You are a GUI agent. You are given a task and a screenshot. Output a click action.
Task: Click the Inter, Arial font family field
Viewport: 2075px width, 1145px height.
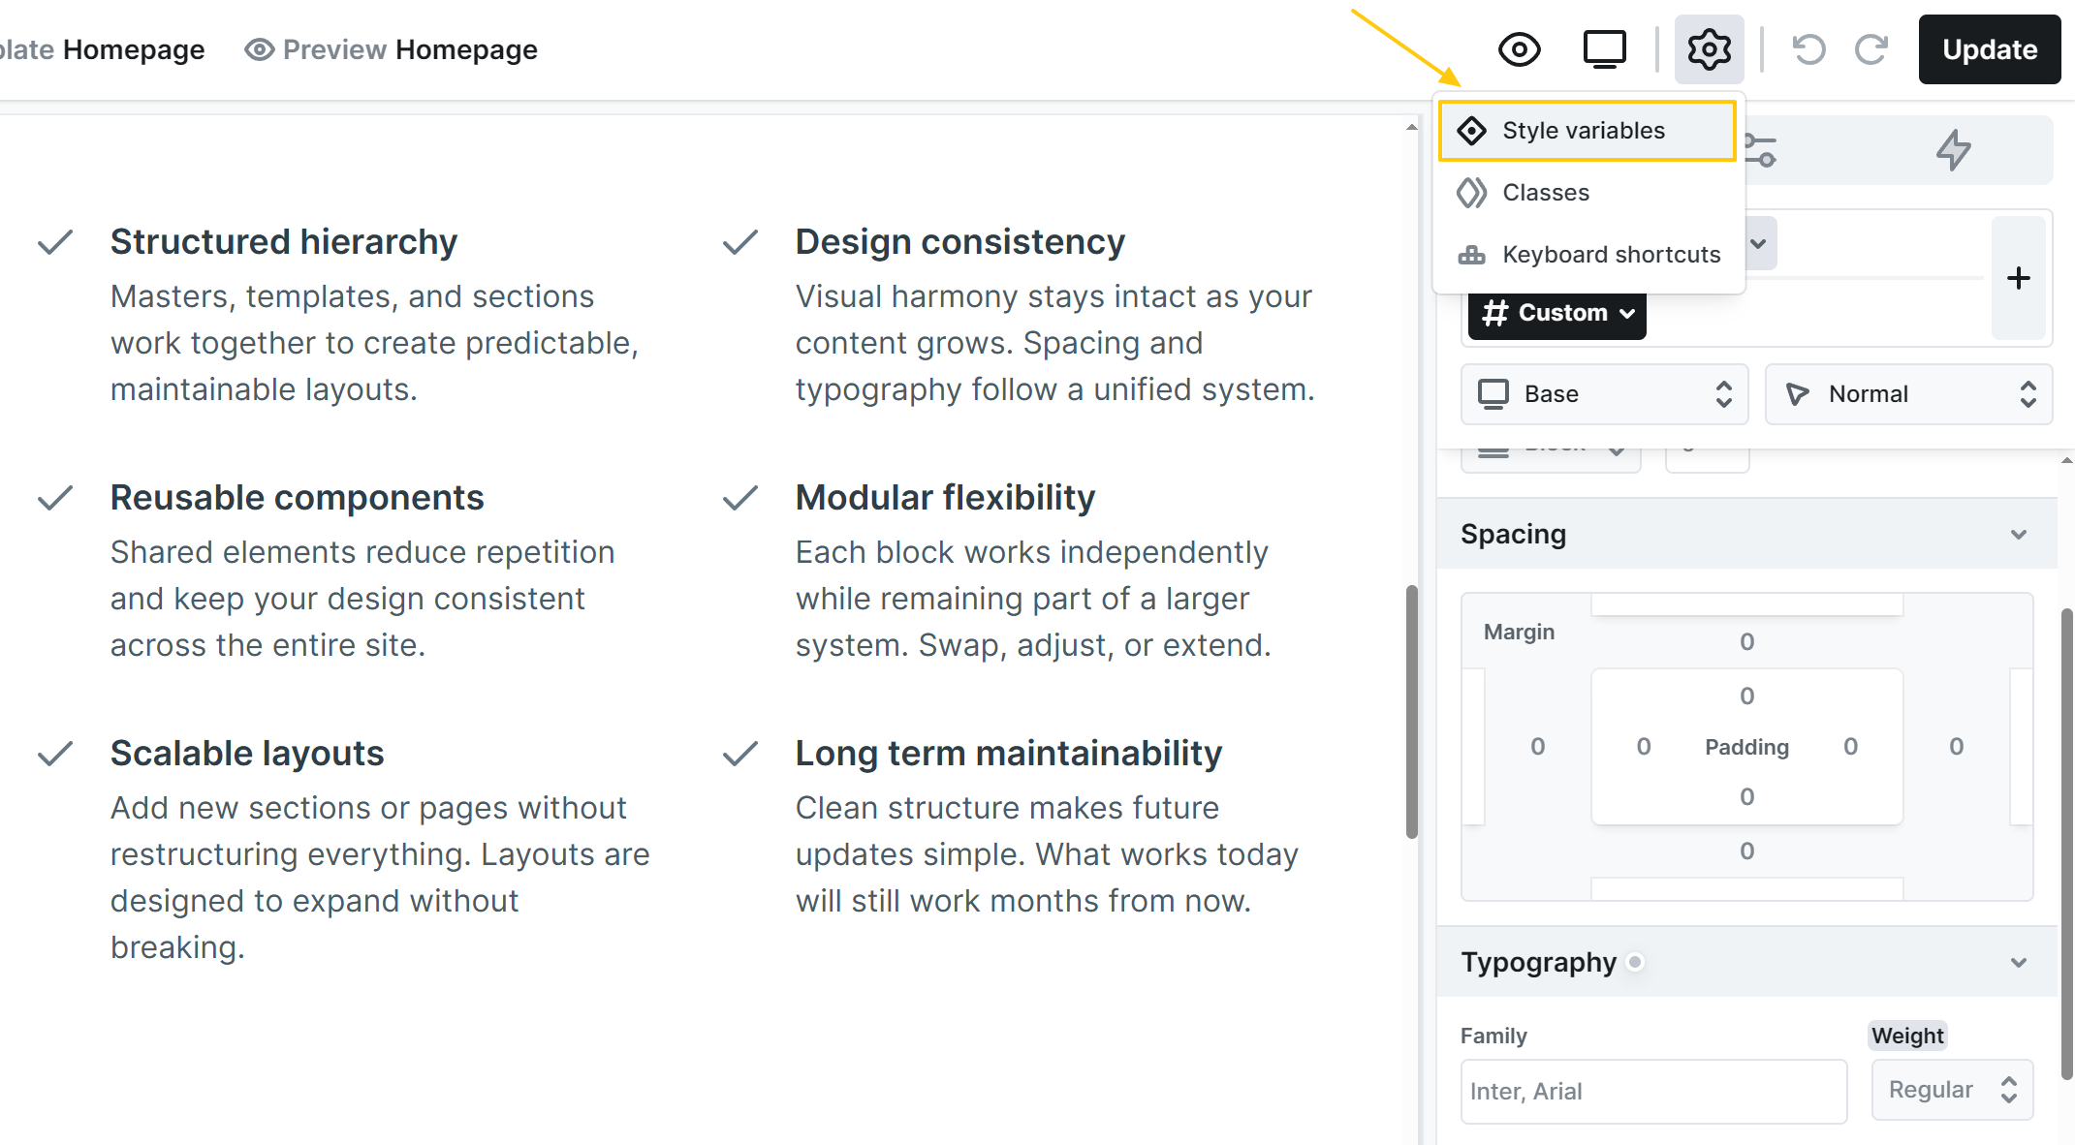coord(1652,1092)
